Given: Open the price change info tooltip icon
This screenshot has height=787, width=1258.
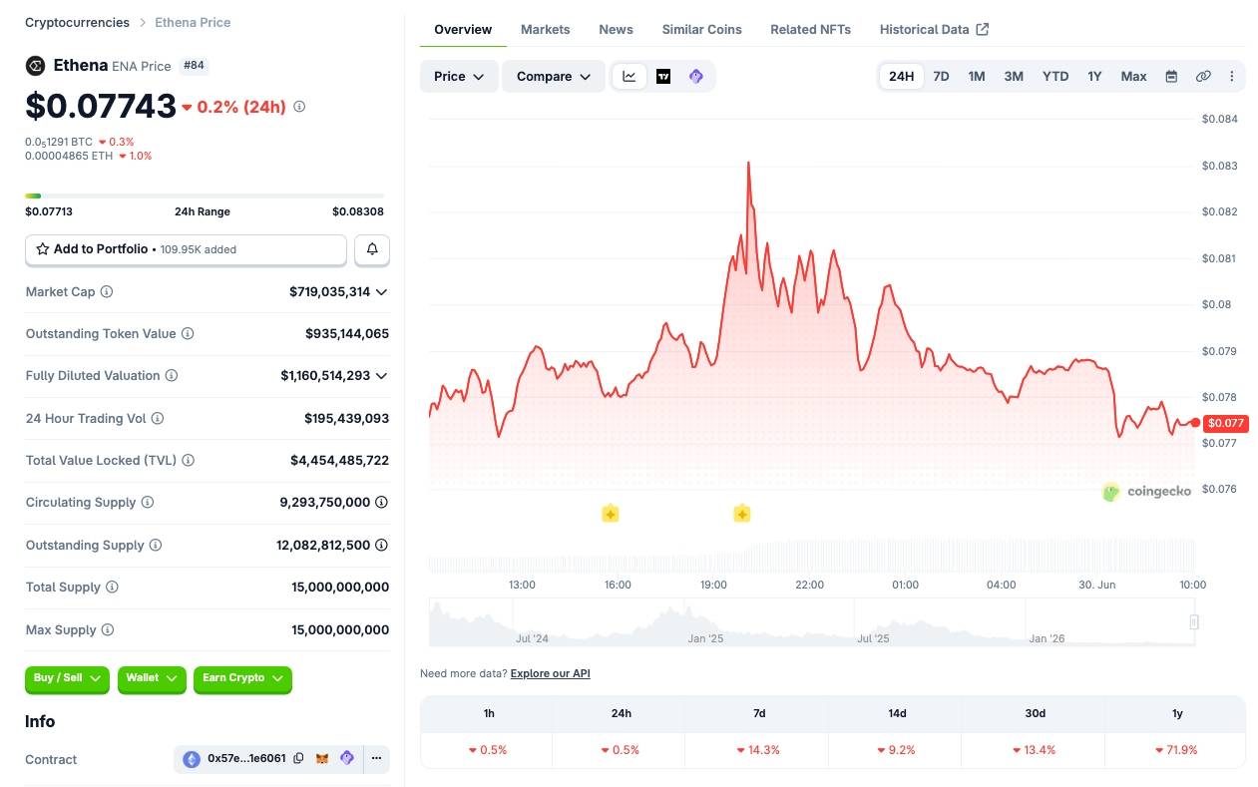Looking at the screenshot, I should [x=299, y=106].
